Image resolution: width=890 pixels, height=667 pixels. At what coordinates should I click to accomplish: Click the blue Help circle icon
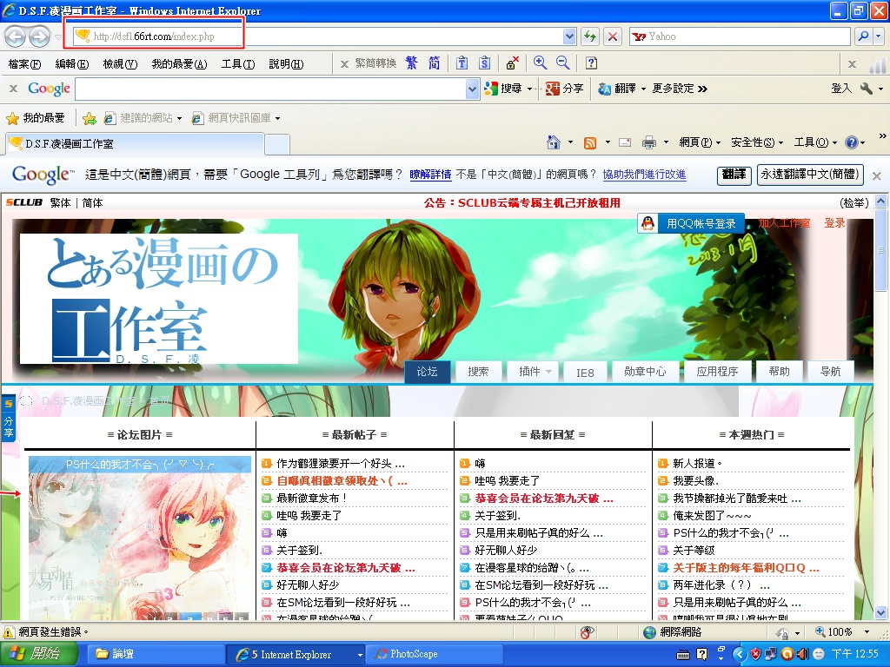click(852, 142)
